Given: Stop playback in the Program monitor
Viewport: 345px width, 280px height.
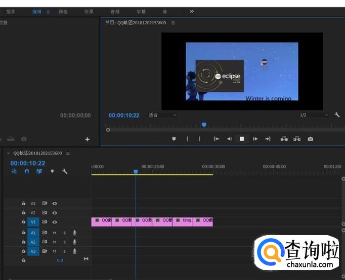Looking at the screenshot, I should 242,139.
